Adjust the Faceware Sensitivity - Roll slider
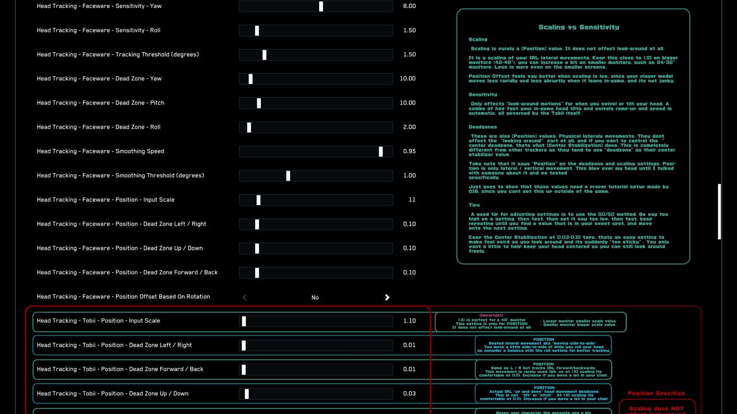 point(257,30)
